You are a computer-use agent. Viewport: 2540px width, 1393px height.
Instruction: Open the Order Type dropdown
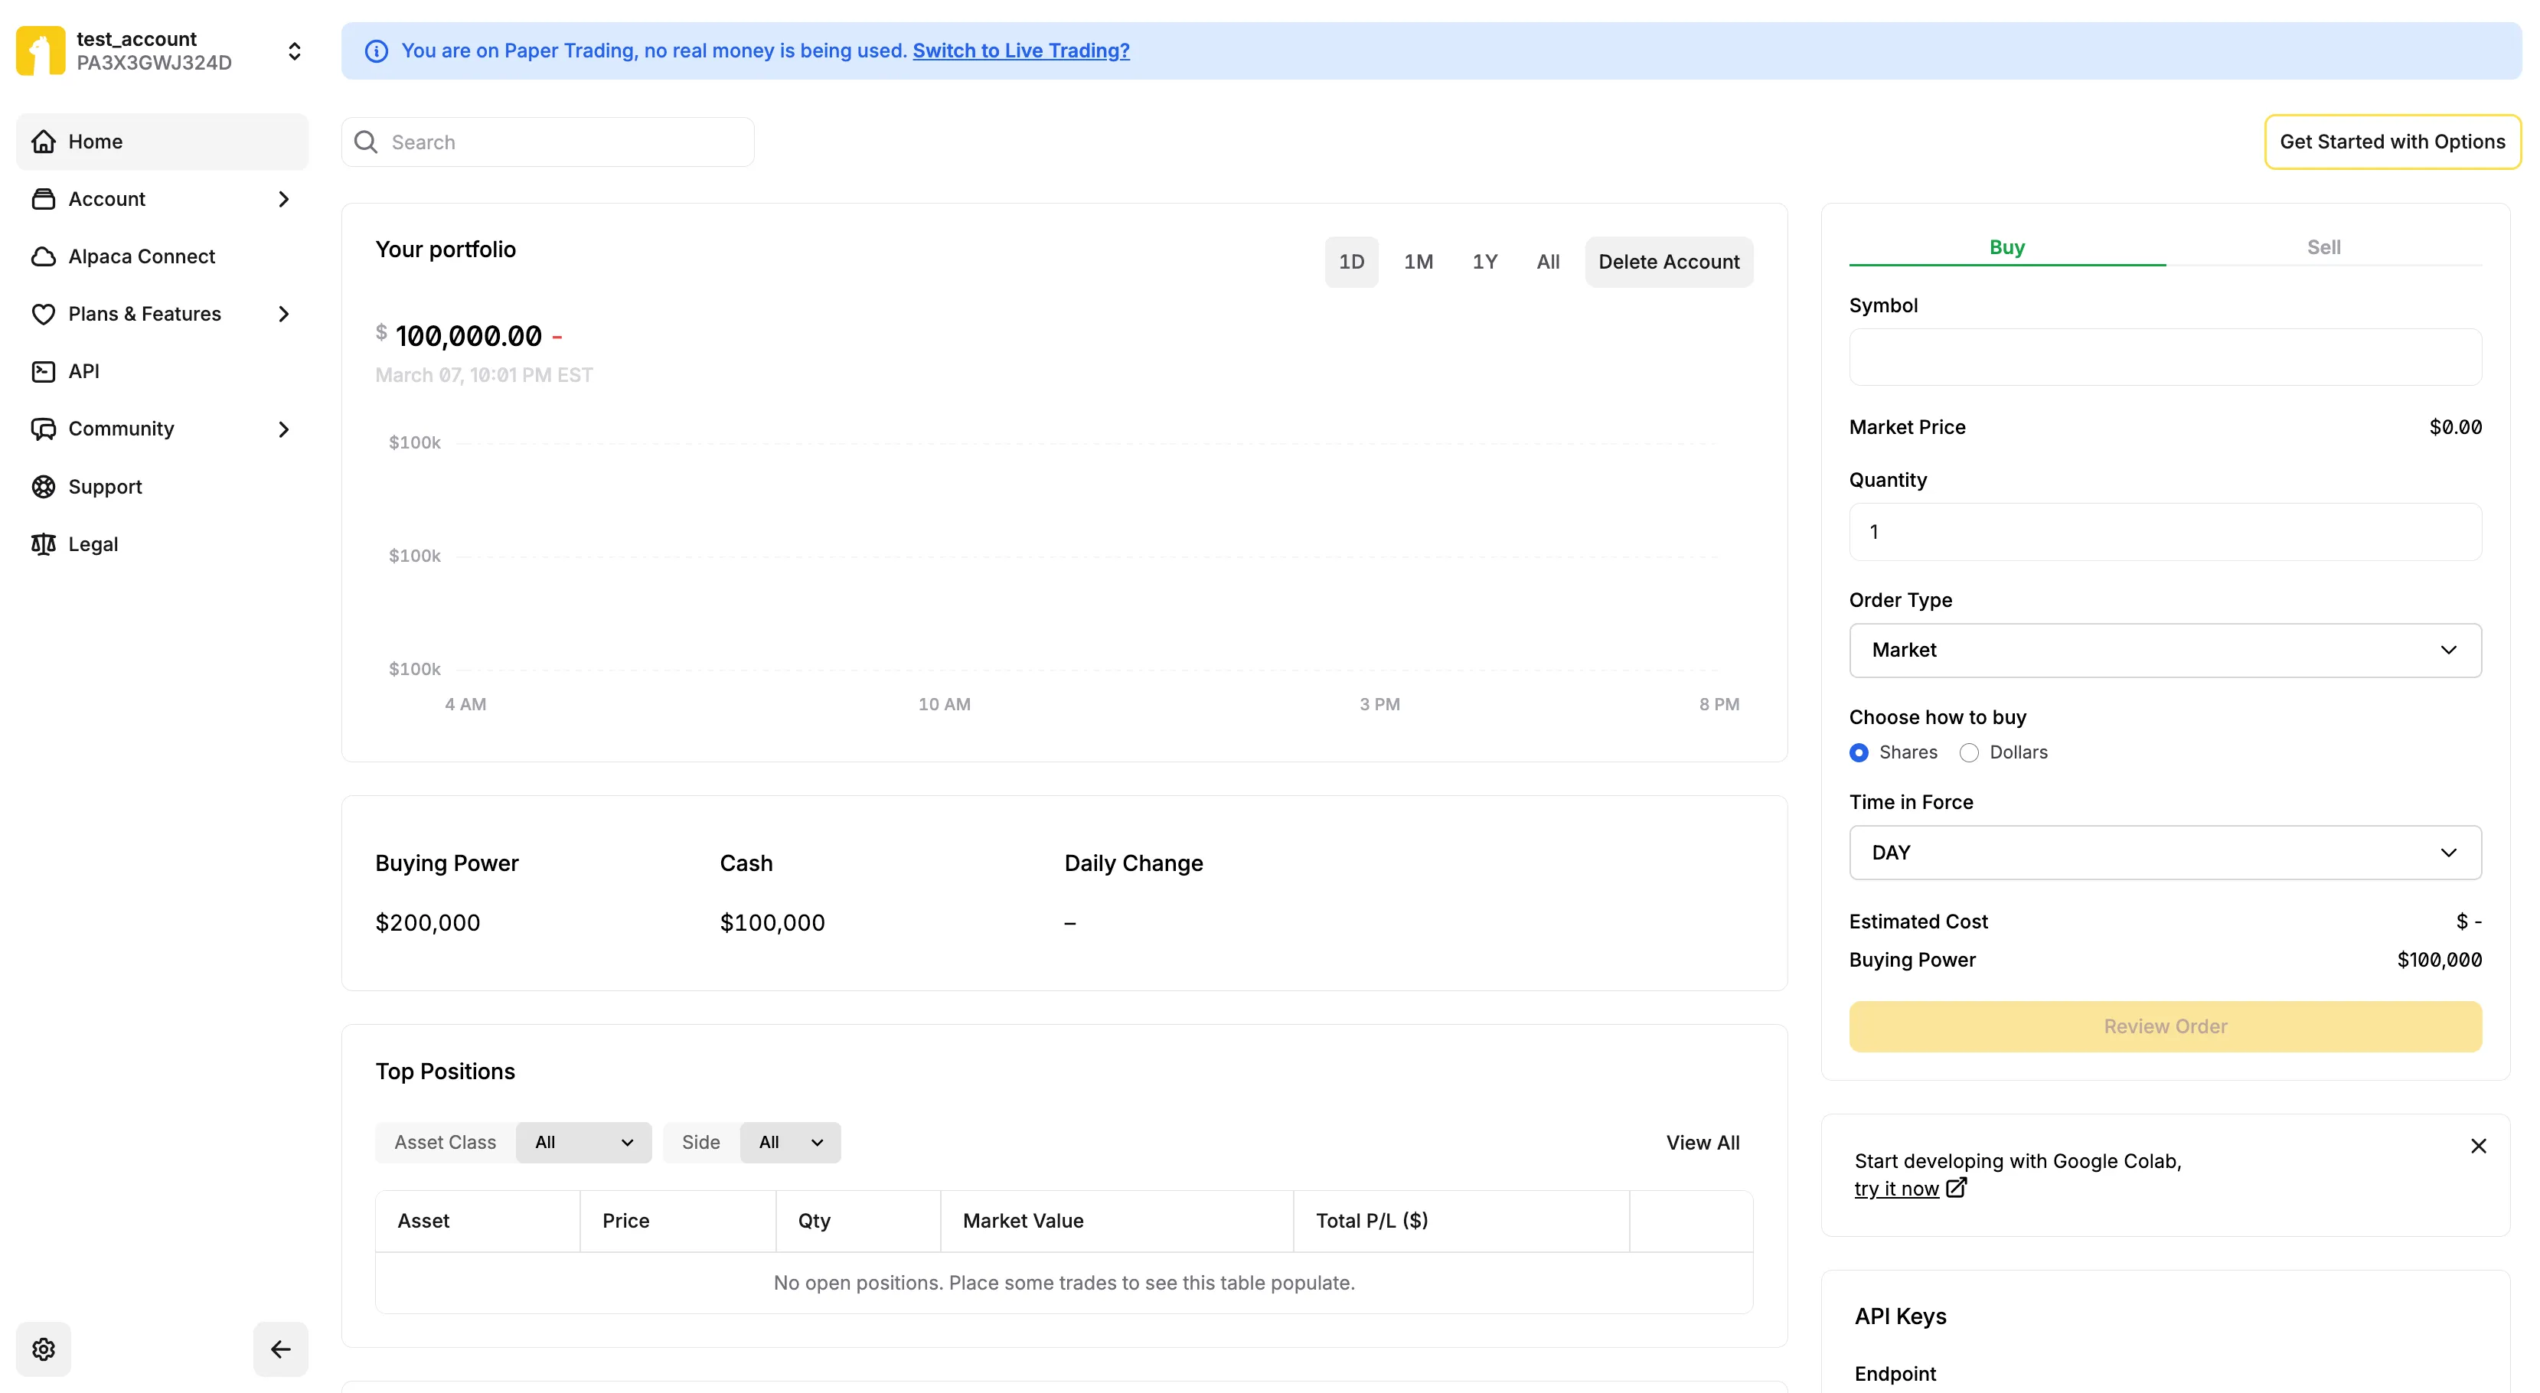tap(2163, 650)
